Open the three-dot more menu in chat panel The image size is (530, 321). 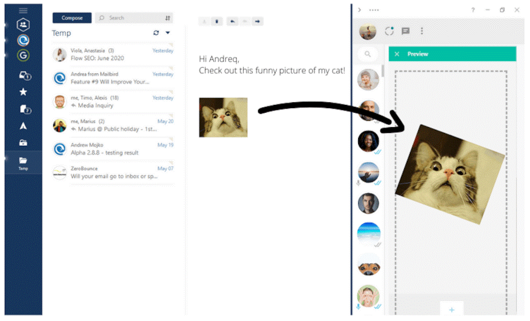tap(421, 31)
